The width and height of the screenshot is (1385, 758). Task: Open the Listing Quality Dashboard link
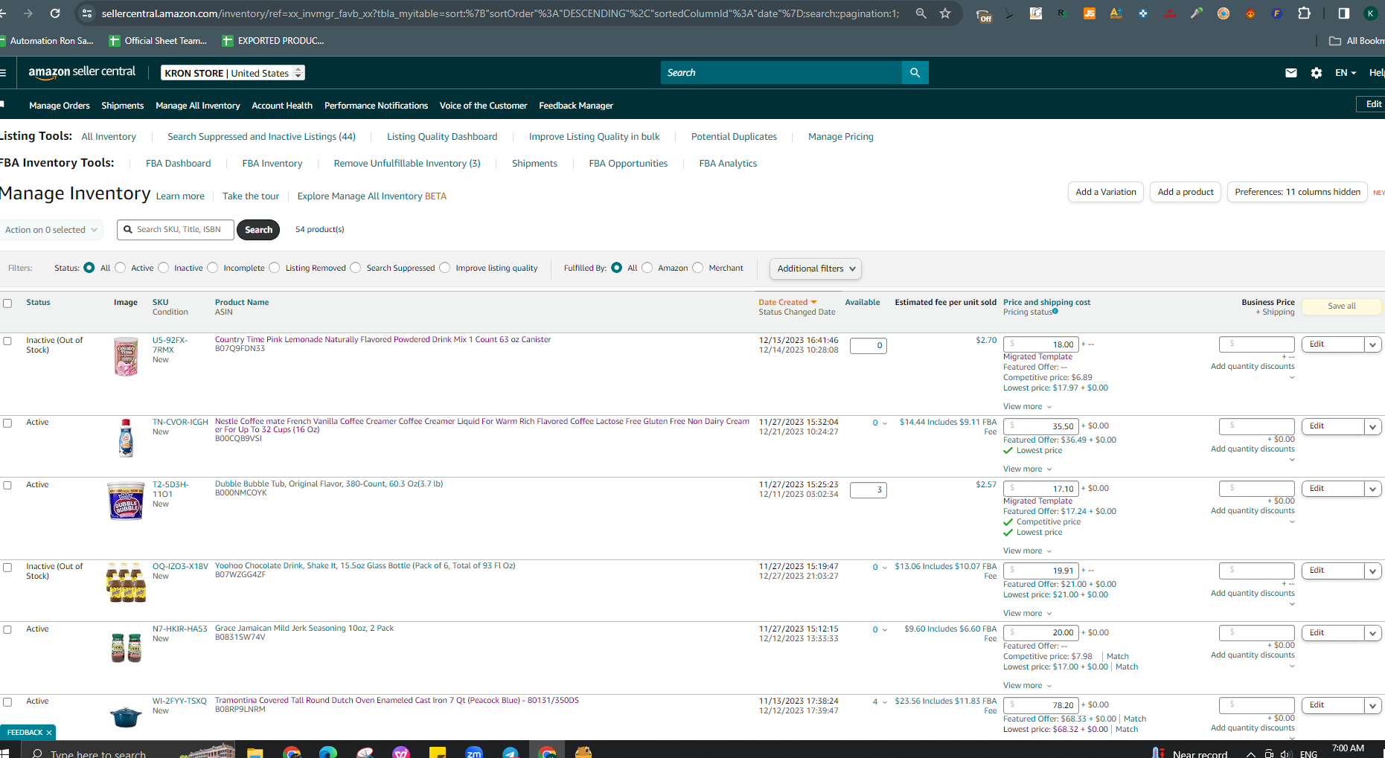point(442,137)
